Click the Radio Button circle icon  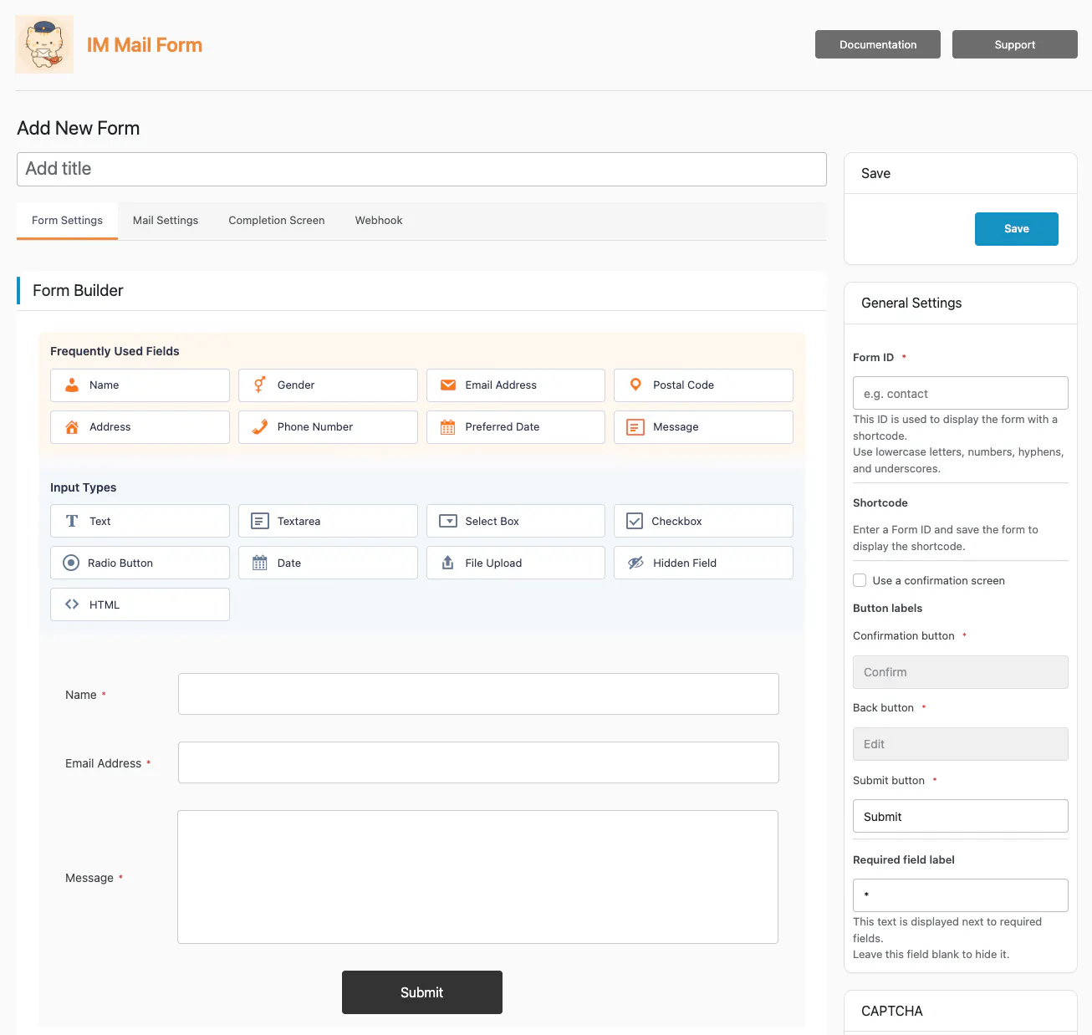71,563
